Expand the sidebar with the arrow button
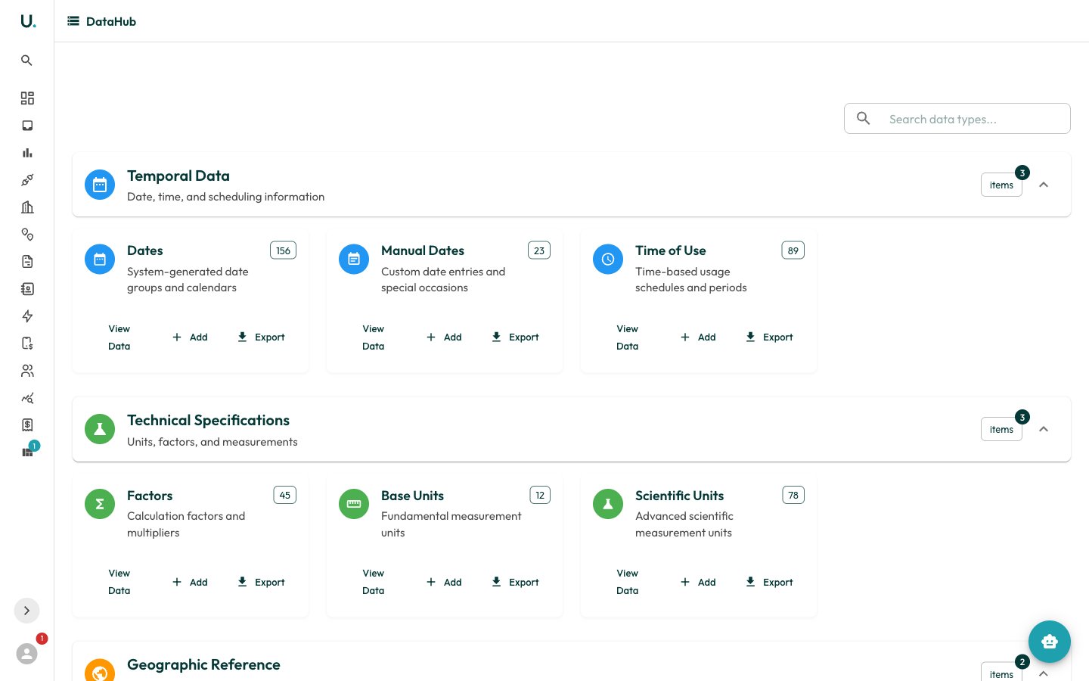 26,611
